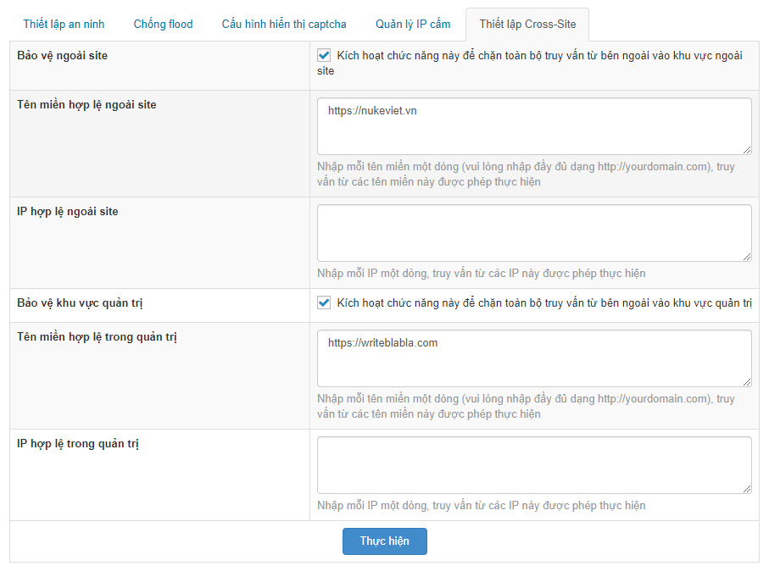Click the Tên miền hợp lệ ngoài site label

86,105
